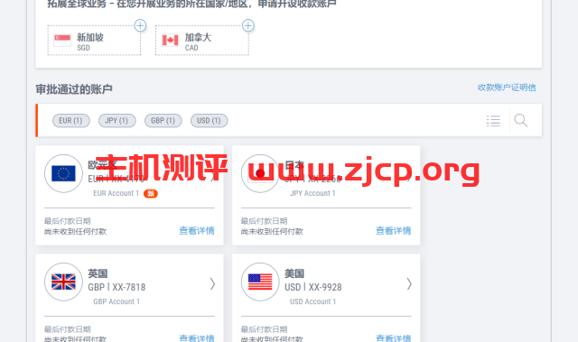Open 收款账户证明信 link
Screen dimensions: 578x342
(x=507, y=88)
